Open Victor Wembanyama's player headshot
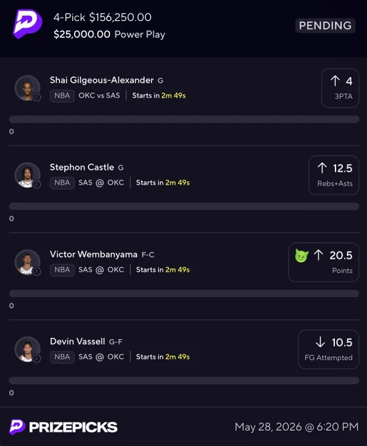The width and height of the screenshot is (367, 446). coord(28,262)
